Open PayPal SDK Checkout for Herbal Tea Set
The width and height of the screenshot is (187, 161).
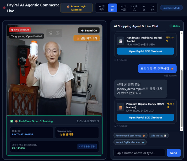point(145,51)
